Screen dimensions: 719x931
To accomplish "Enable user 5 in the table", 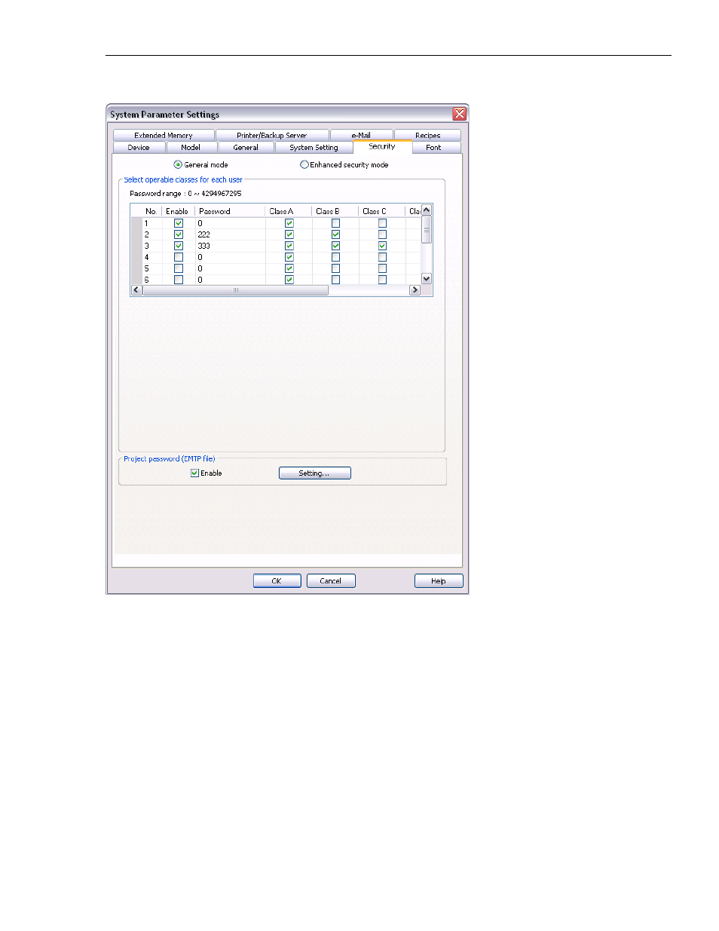I will pos(179,268).
